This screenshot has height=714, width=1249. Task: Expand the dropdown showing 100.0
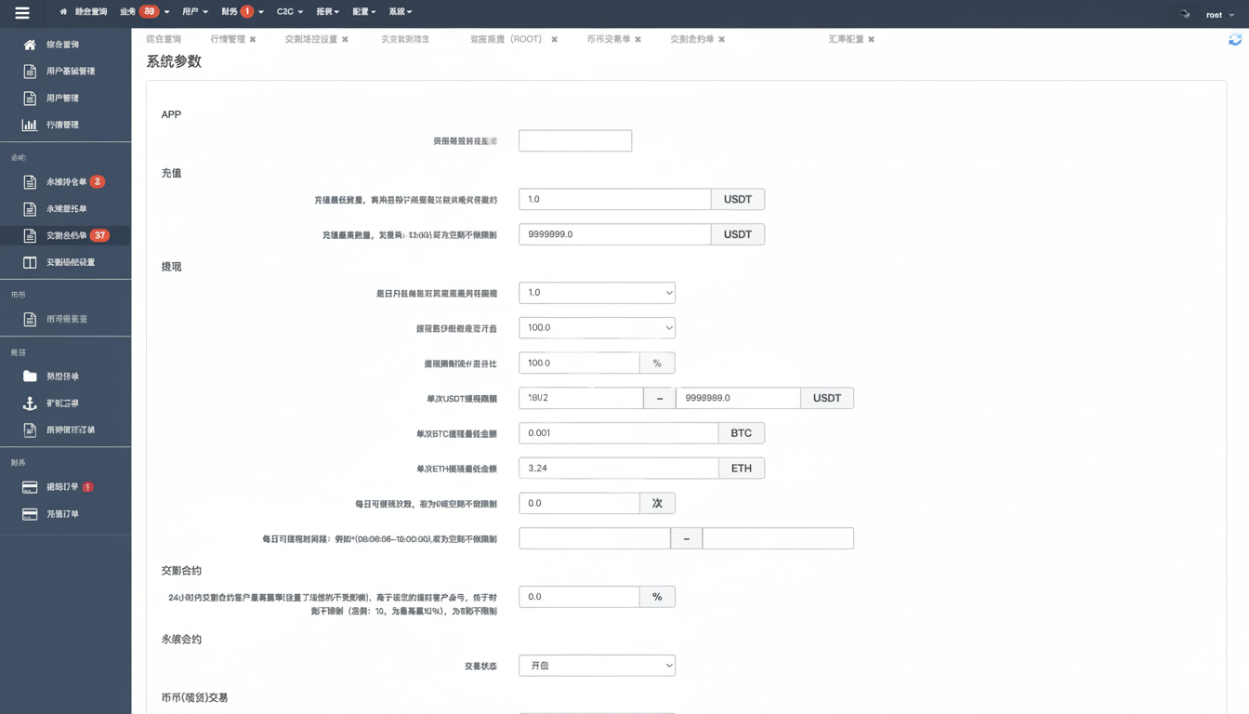(597, 328)
